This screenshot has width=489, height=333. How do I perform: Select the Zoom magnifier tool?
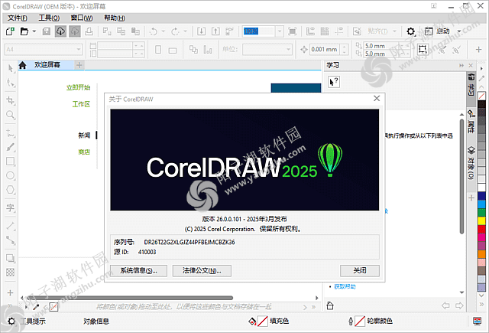tap(11, 115)
